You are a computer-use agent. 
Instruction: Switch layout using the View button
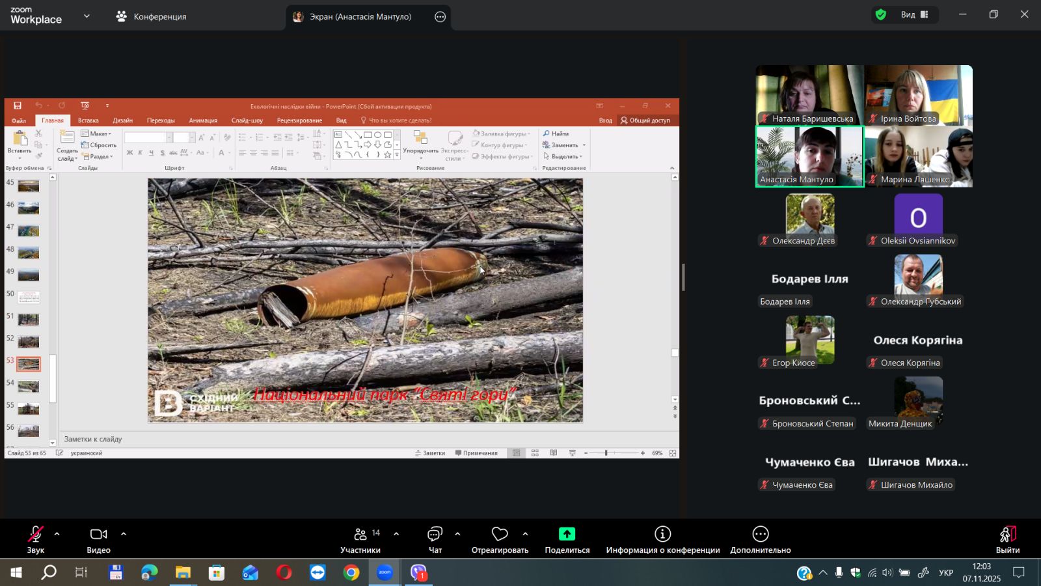(x=913, y=14)
